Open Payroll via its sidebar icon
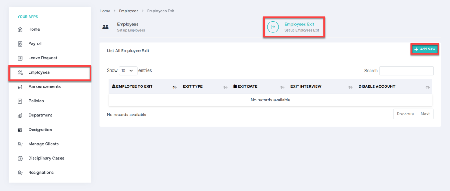This screenshot has height=191, width=450. point(20,44)
